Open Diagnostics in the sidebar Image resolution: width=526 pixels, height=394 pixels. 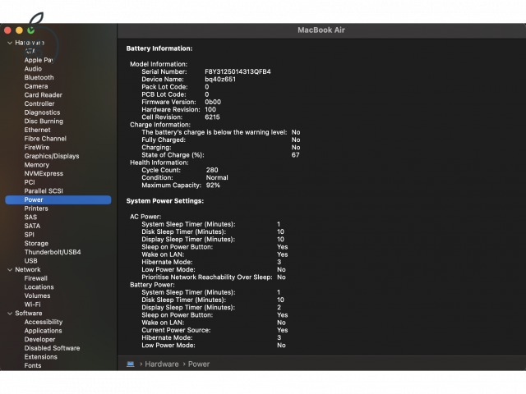tap(42, 112)
